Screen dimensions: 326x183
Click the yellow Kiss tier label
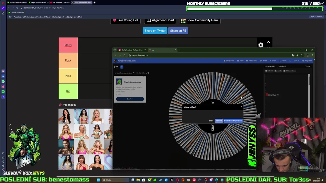pos(68,76)
